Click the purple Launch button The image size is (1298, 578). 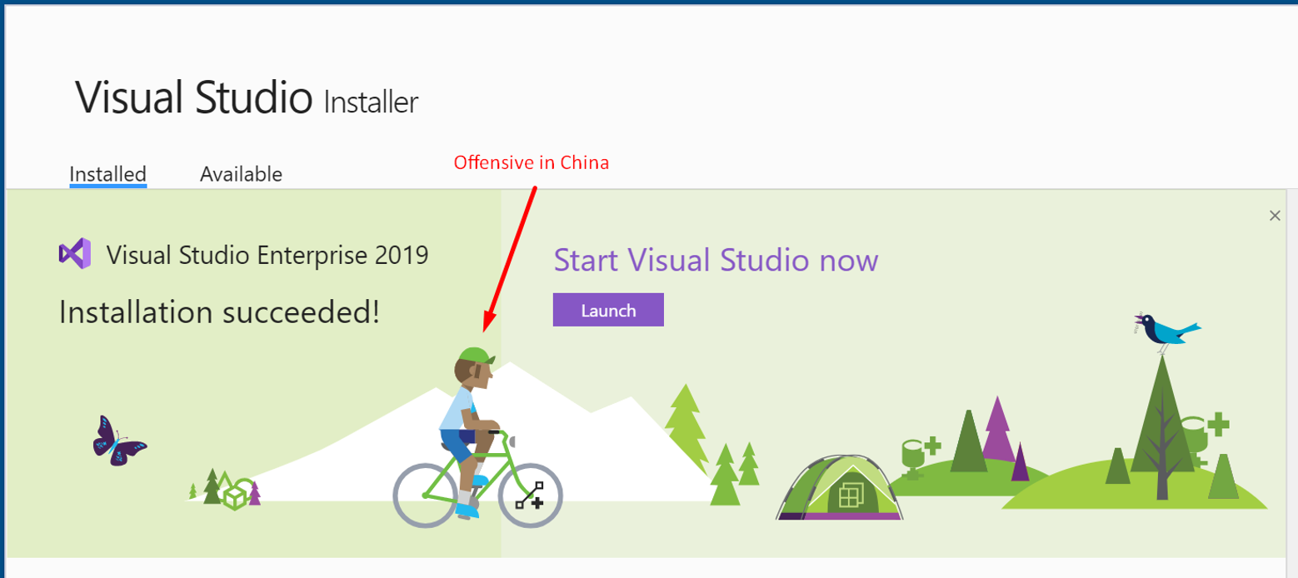pyautogui.click(x=608, y=310)
